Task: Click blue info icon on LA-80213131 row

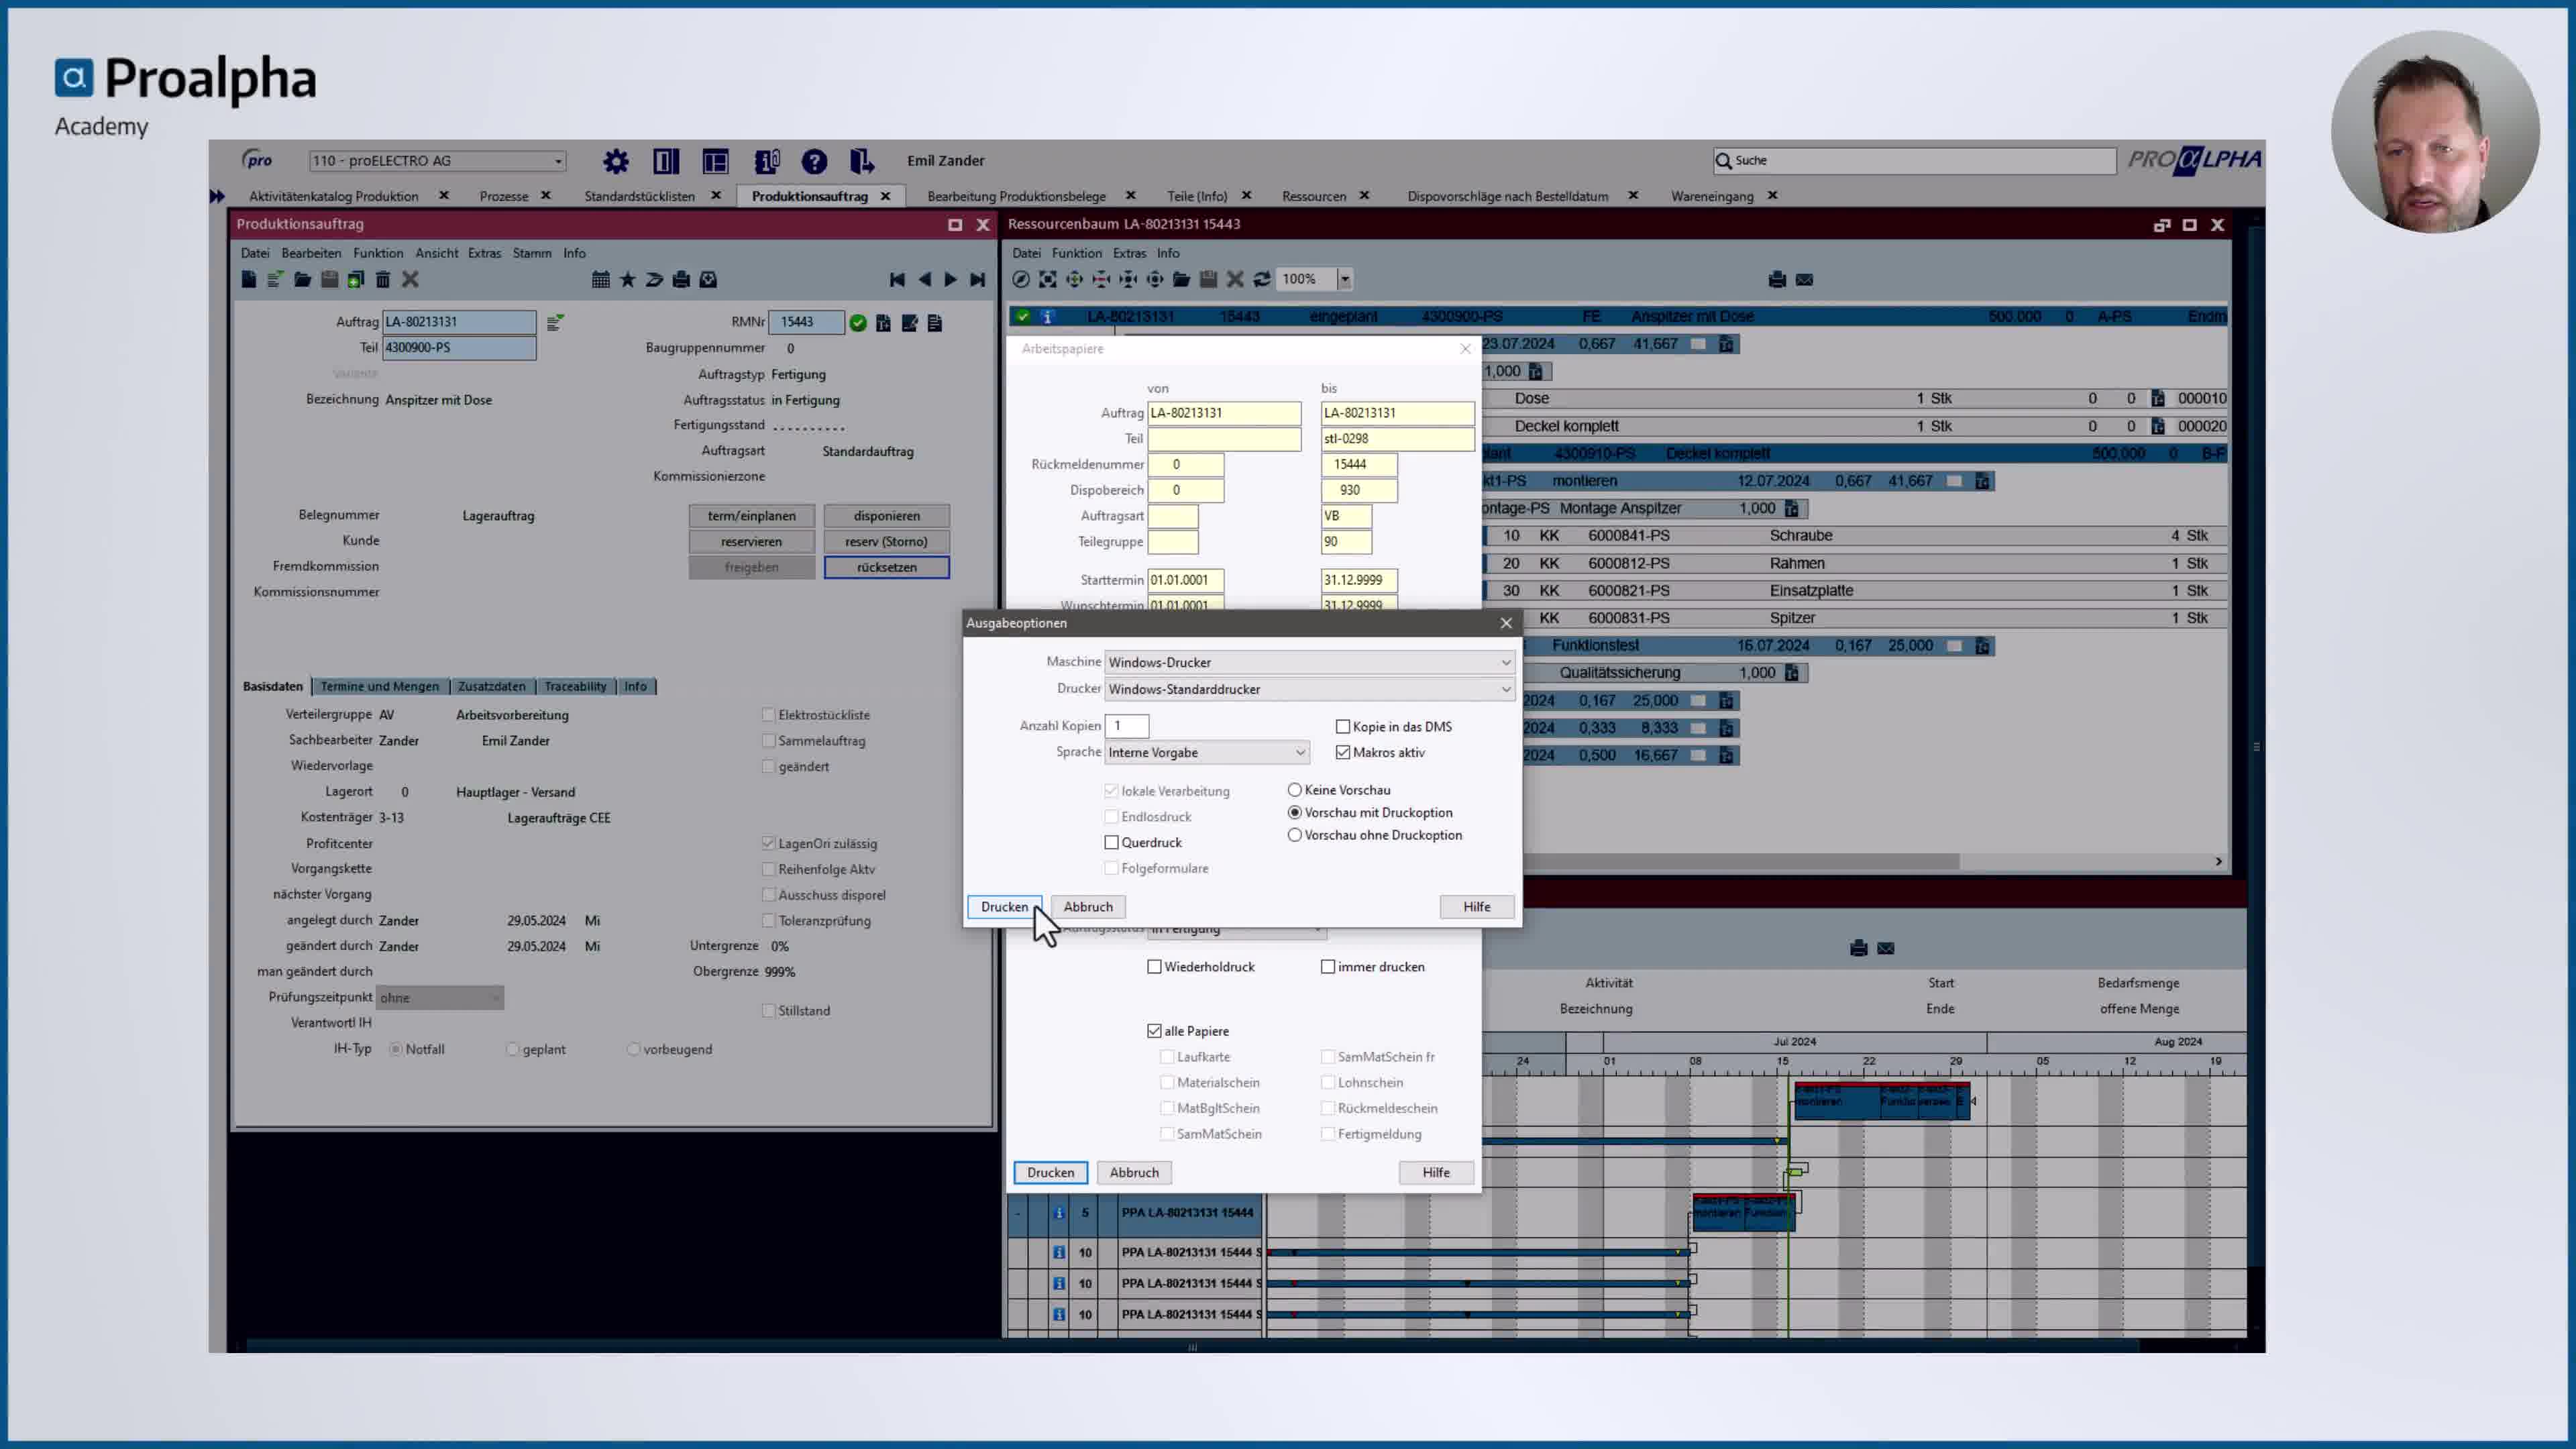Action: [x=1047, y=317]
